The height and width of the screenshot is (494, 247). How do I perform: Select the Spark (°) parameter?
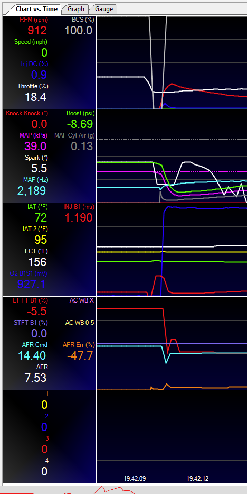[36, 158]
